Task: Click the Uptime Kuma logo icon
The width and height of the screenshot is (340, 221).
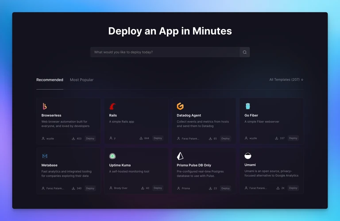Action: click(x=112, y=156)
